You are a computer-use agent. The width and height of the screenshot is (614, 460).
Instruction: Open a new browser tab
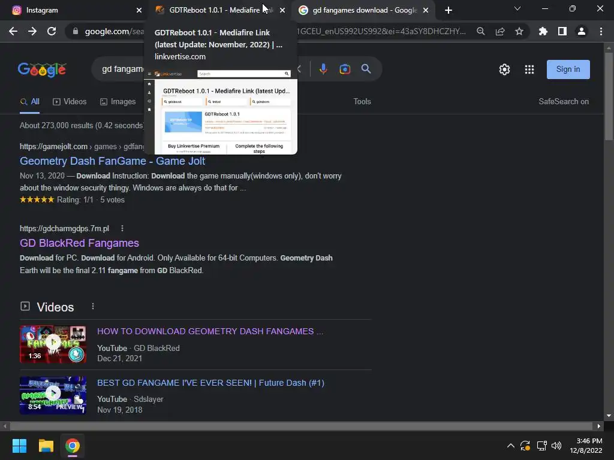click(x=449, y=10)
